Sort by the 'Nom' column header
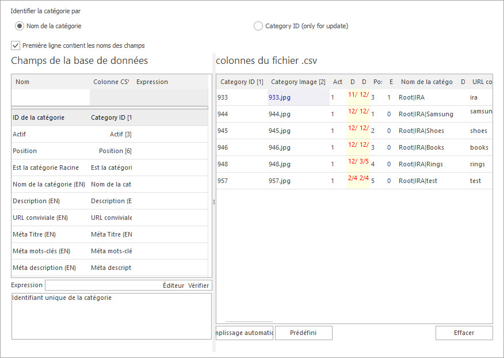 pyautogui.click(x=51, y=82)
